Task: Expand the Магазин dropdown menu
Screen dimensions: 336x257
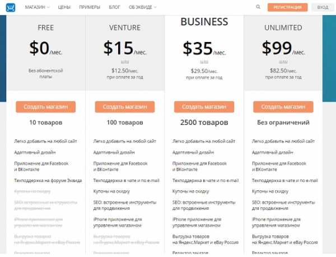Action: tap(36, 7)
